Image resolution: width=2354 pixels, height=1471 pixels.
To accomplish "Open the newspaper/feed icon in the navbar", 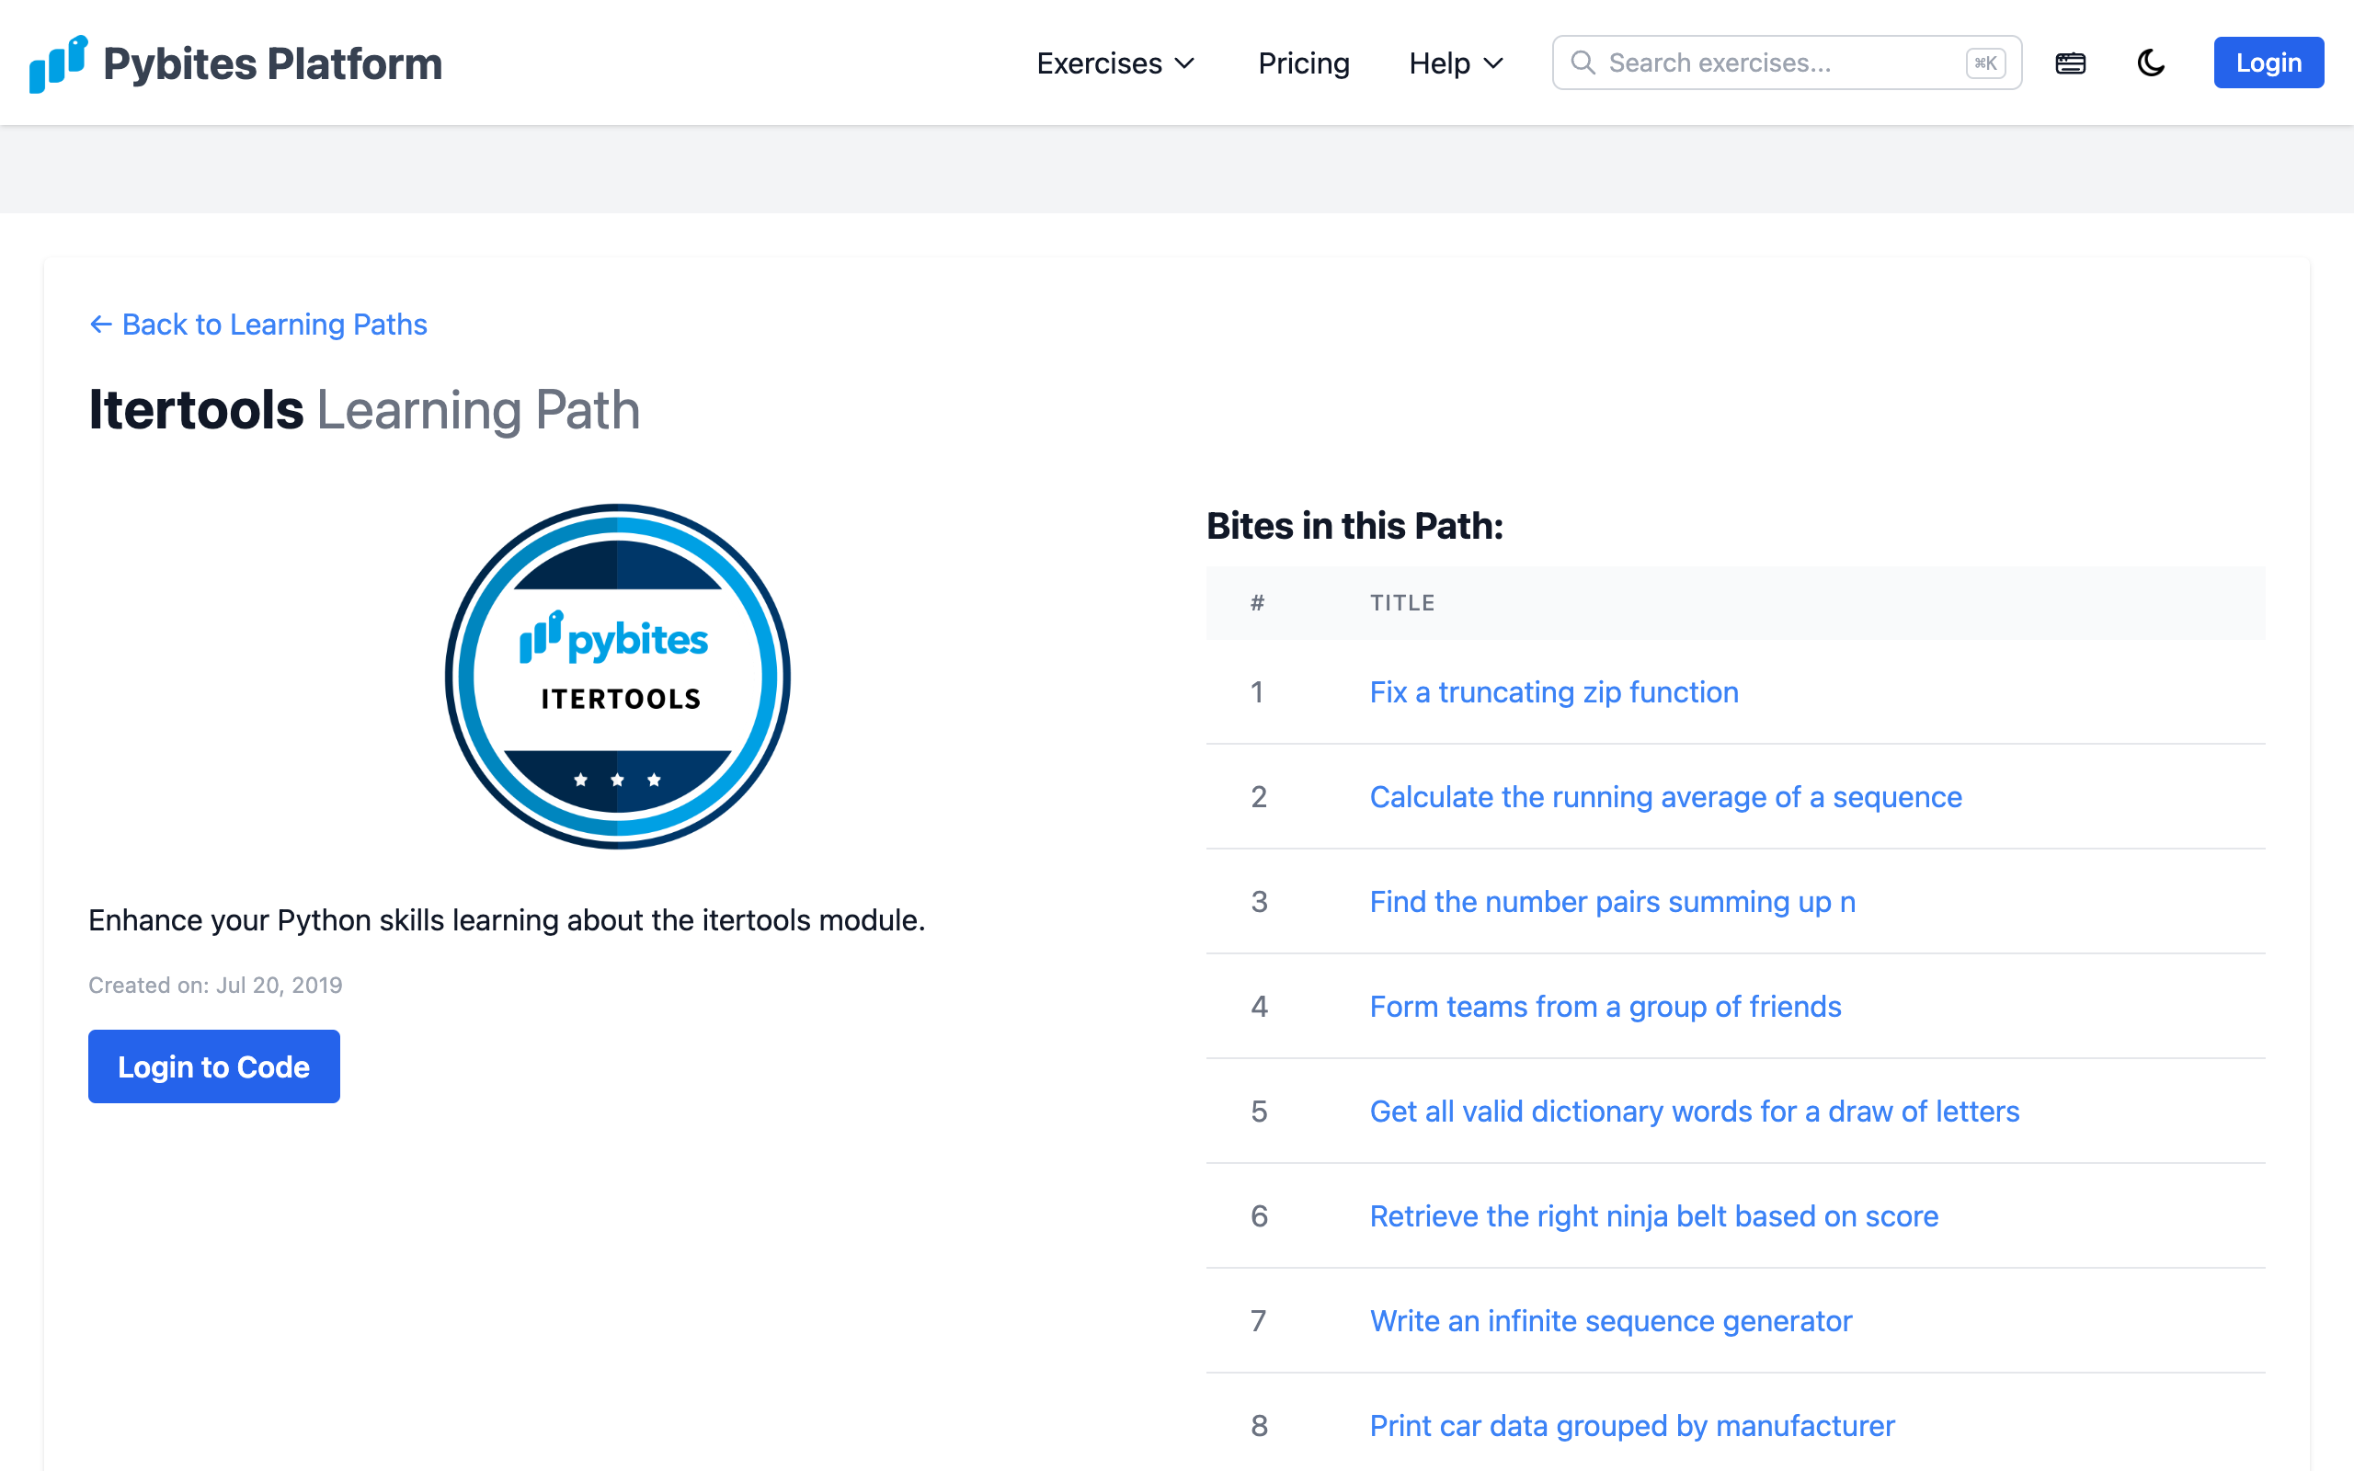I will click(2071, 63).
